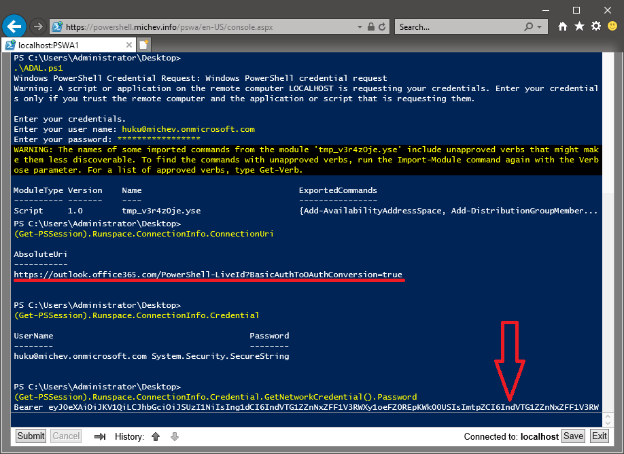Click the History up arrow
Screen dimensions: 624x454
coord(156,436)
